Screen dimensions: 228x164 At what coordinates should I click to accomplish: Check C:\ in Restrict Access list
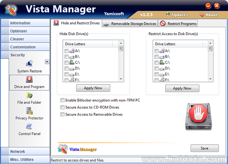coord(157,63)
